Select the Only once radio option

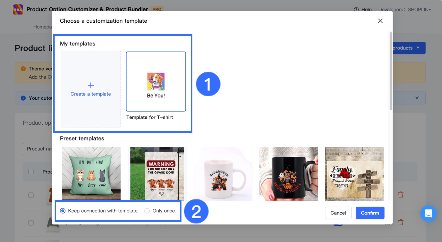click(160, 211)
